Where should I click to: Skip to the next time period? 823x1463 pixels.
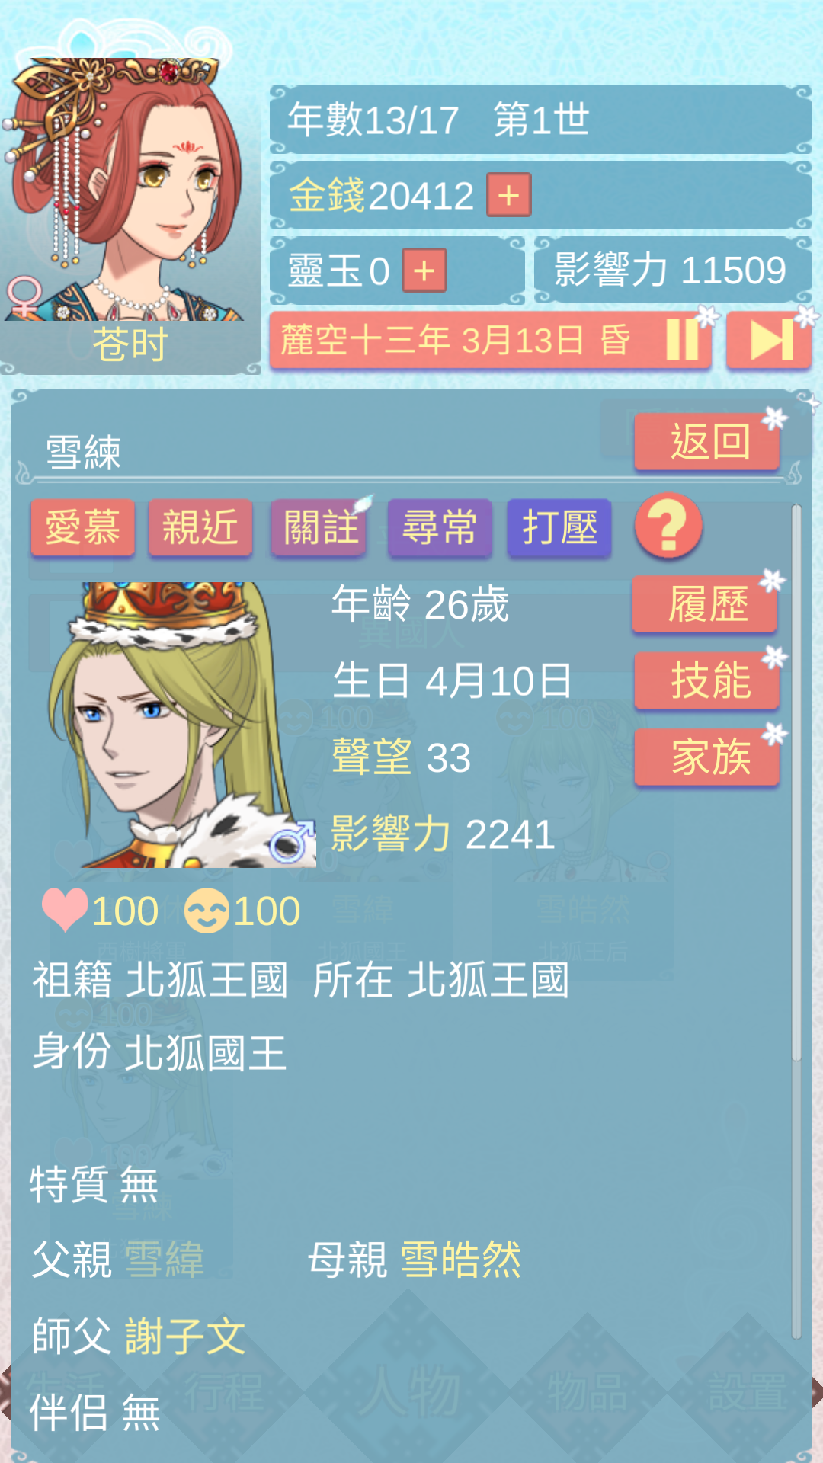click(x=768, y=340)
